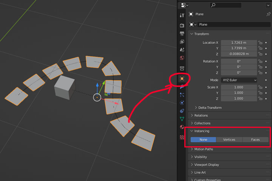Lock the Scale X value

(x=260, y=87)
